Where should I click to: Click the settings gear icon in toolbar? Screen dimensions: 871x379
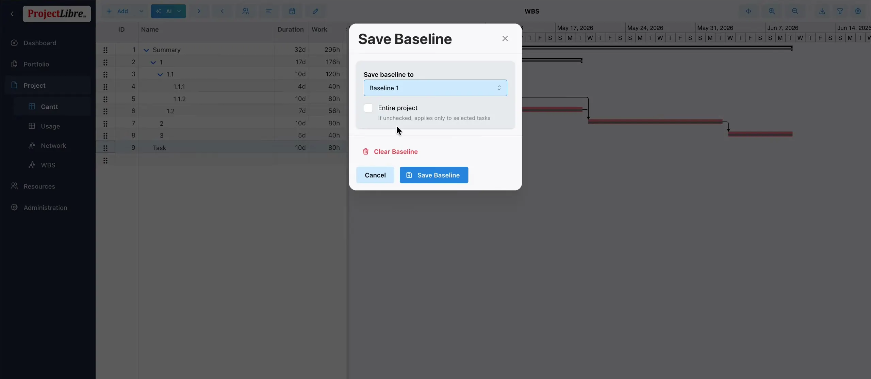pyautogui.click(x=858, y=11)
